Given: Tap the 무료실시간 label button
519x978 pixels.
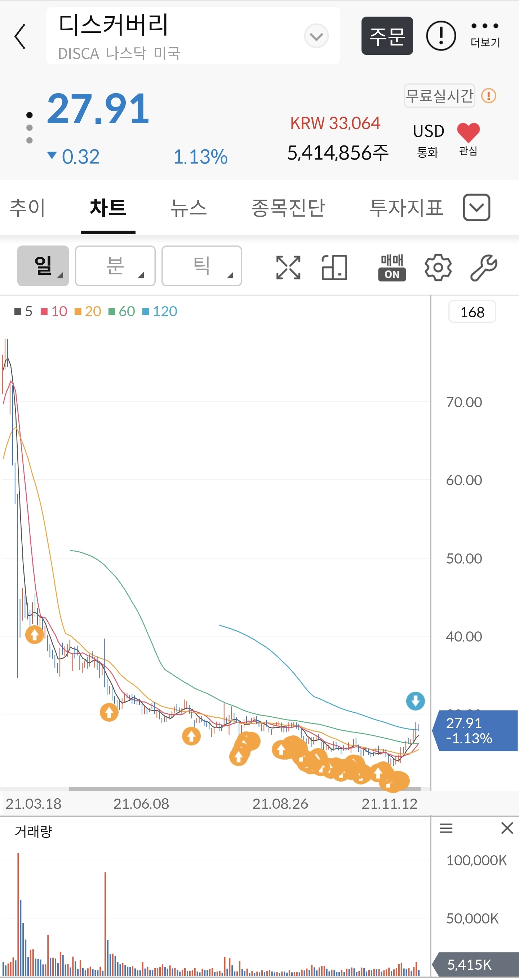Looking at the screenshot, I should (x=439, y=96).
